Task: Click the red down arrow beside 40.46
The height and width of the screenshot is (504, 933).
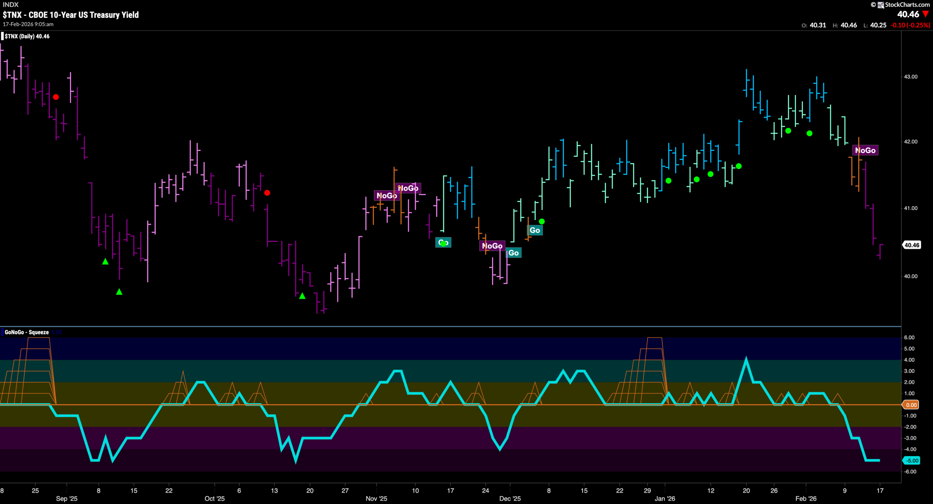Action: coord(926,14)
